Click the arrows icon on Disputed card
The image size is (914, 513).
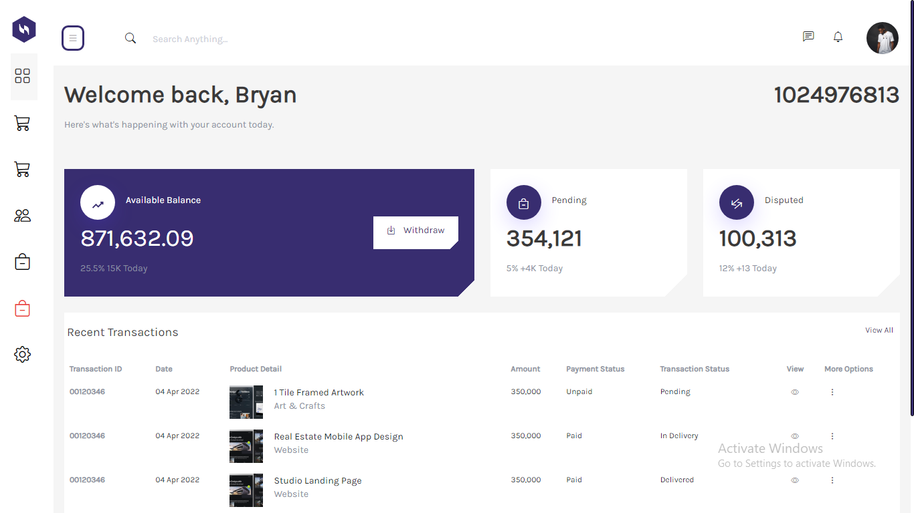[x=737, y=202]
